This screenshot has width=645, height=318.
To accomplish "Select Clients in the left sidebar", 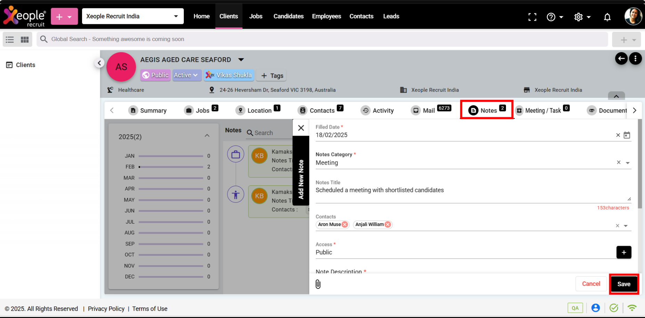I will [21, 65].
